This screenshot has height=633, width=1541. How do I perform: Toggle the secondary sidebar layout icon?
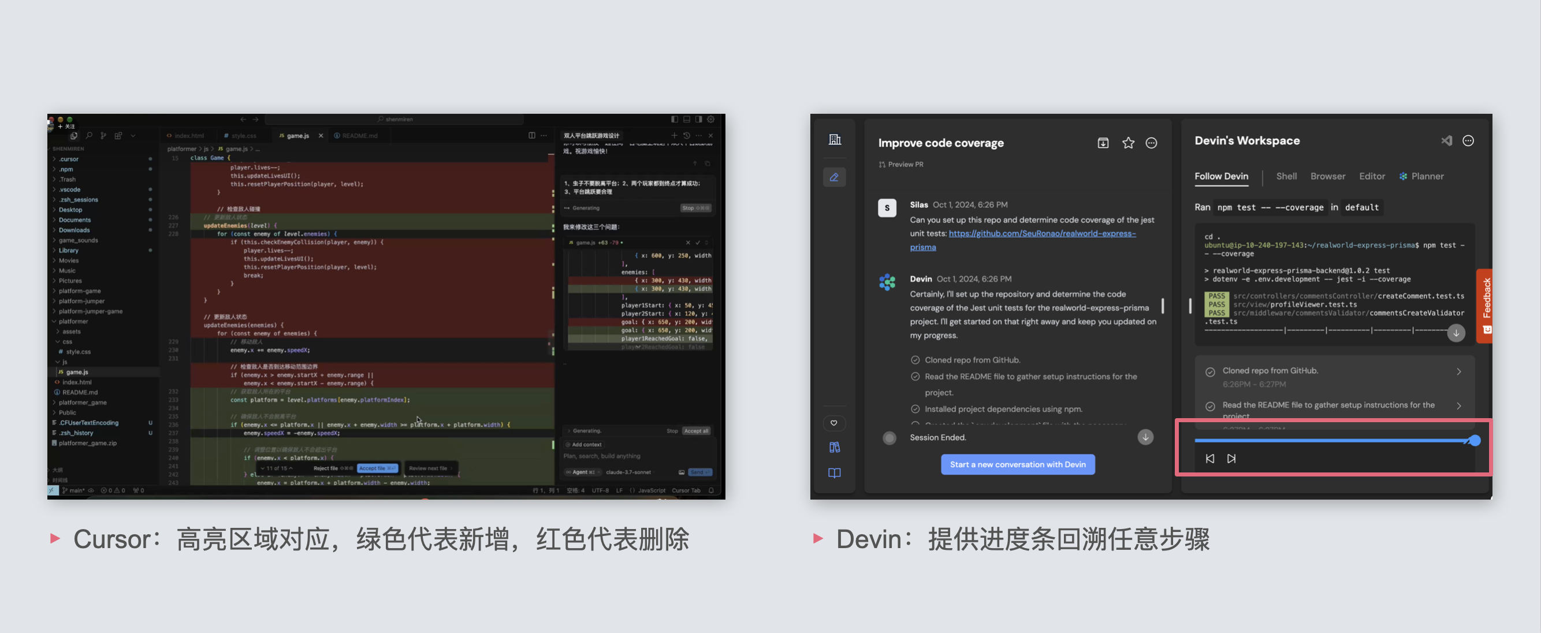(699, 119)
